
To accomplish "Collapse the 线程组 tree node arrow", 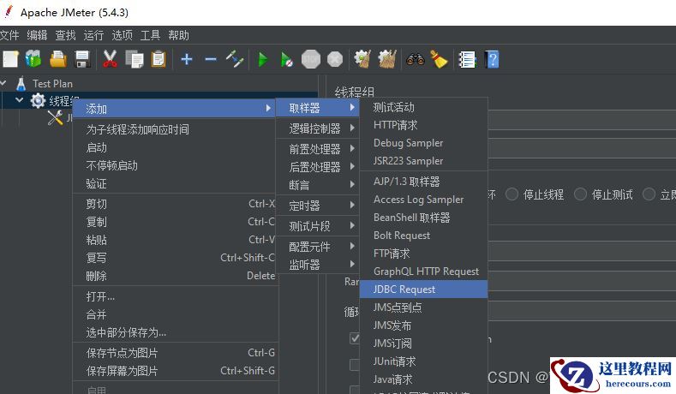I will pos(19,100).
